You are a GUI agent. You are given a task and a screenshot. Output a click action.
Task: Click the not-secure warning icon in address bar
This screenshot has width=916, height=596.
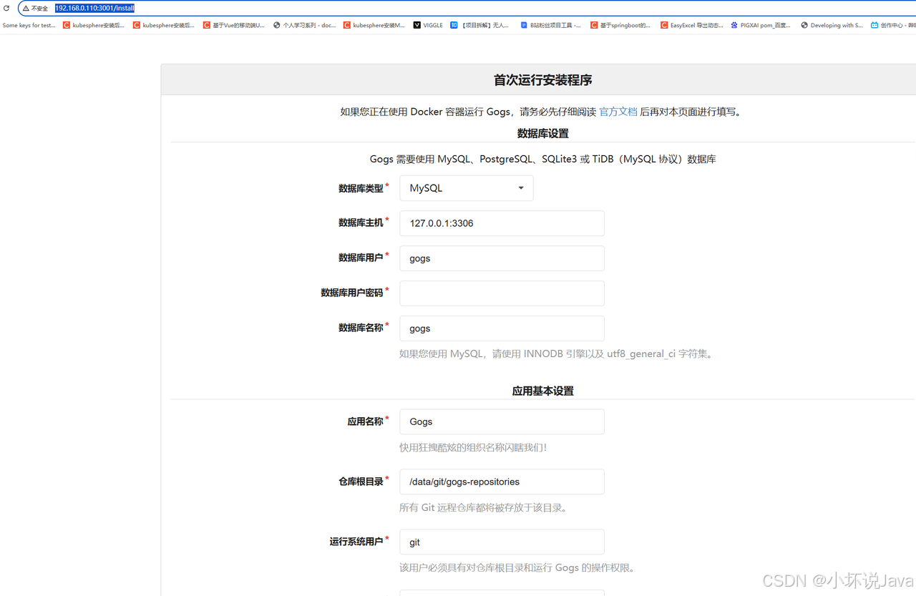pyautogui.click(x=26, y=8)
